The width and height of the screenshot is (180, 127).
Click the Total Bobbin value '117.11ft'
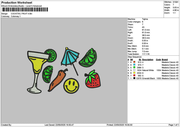tap(145, 54)
